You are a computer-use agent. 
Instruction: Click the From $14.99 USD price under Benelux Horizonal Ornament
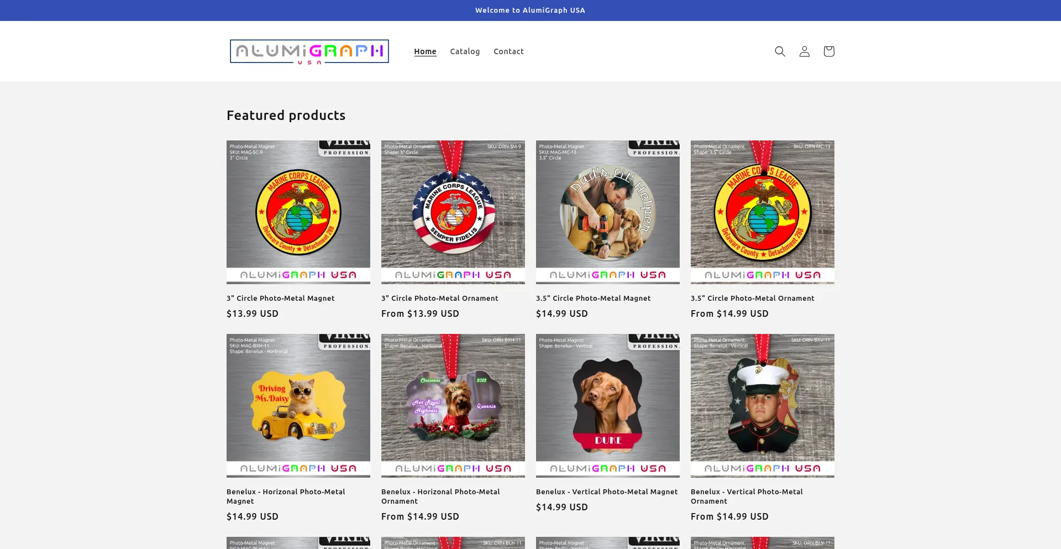pyautogui.click(x=420, y=516)
